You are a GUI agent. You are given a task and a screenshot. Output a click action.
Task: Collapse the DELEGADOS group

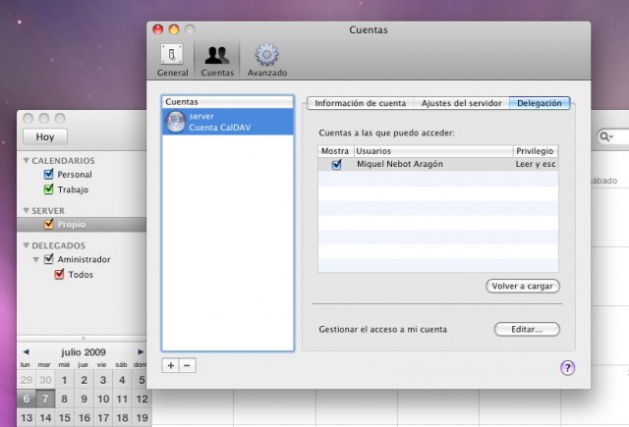coord(27,245)
